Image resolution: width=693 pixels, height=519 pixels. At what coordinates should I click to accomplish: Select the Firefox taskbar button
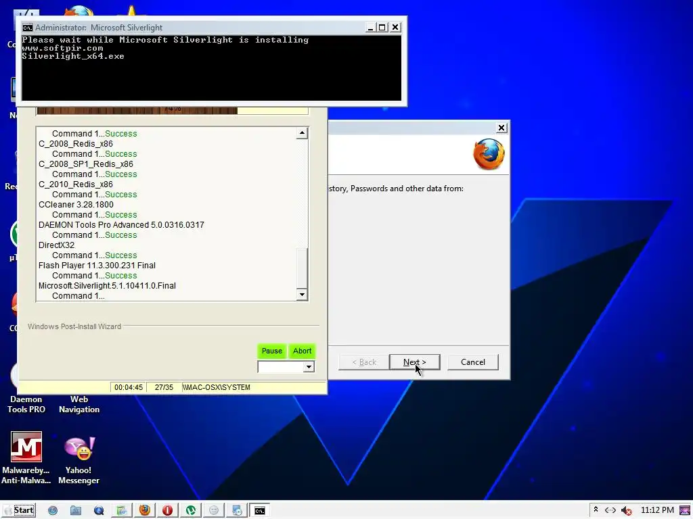pyautogui.click(x=145, y=511)
